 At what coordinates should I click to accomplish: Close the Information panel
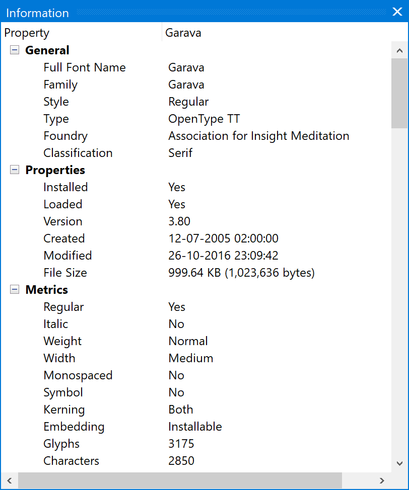[x=397, y=12]
